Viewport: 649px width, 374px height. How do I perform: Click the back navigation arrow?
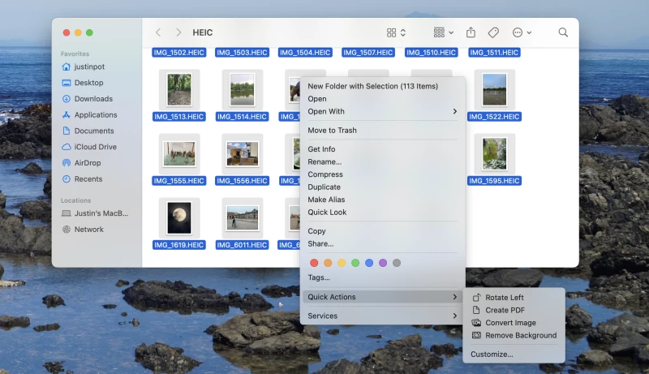[x=157, y=32]
